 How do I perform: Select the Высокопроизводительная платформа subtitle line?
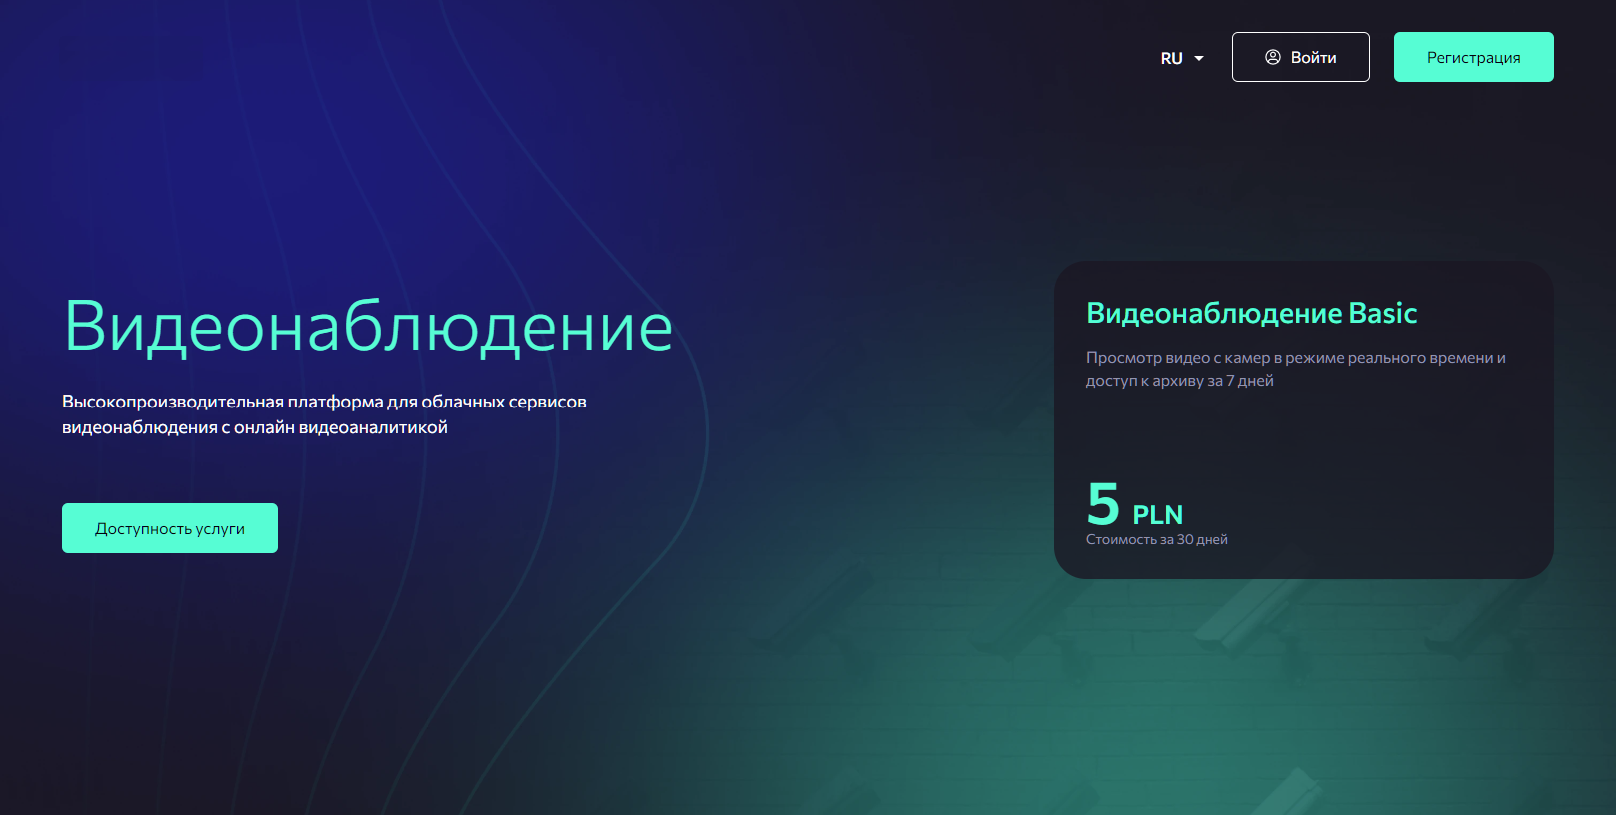coord(324,402)
